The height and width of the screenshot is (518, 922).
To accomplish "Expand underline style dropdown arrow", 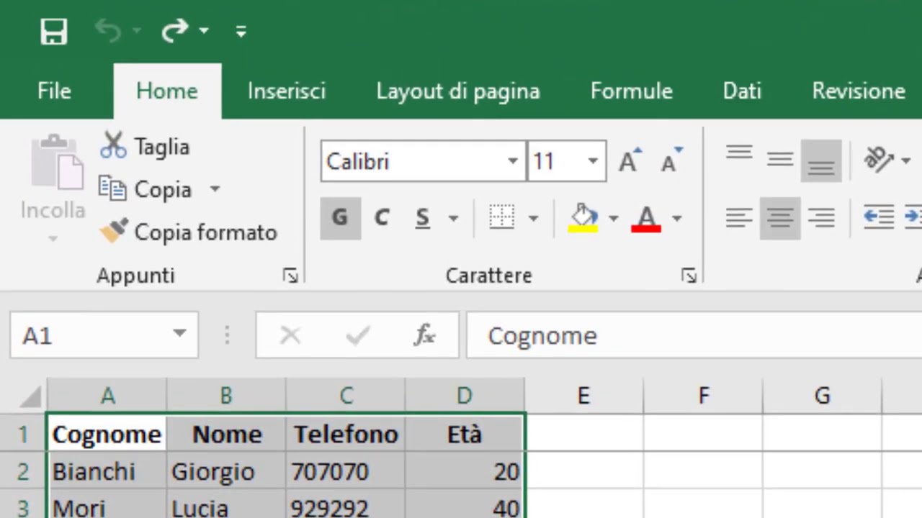I will point(453,218).
